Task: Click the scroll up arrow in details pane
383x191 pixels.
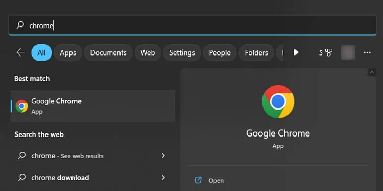Action: [372, 72]
